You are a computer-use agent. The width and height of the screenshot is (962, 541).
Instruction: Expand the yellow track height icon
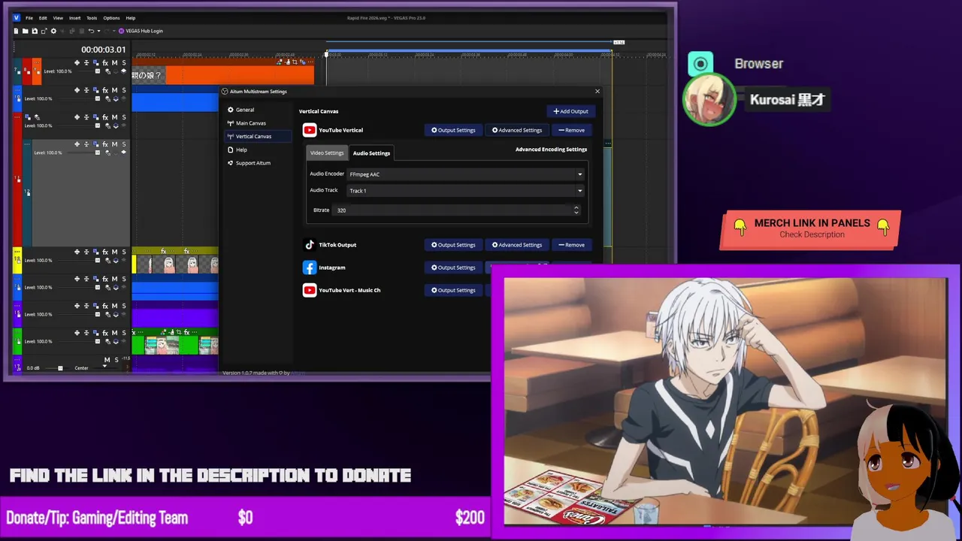tap(77, 252)
